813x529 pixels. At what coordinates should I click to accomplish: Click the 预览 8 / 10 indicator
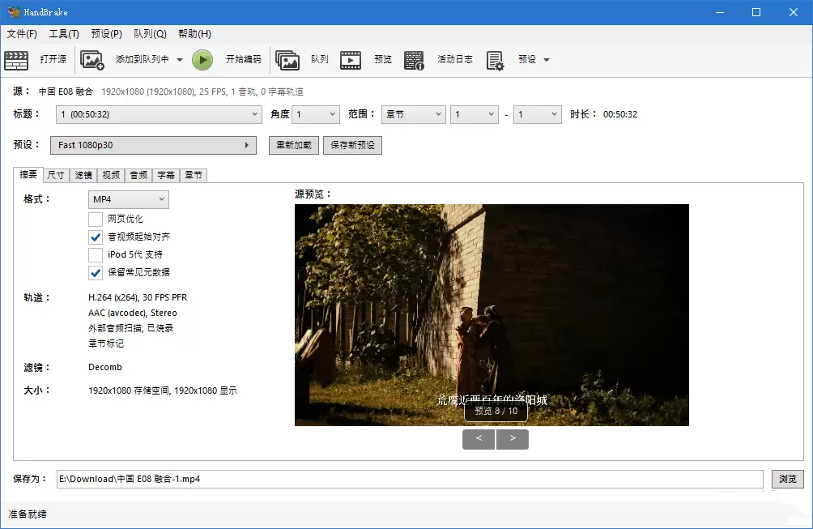[496, 411]
